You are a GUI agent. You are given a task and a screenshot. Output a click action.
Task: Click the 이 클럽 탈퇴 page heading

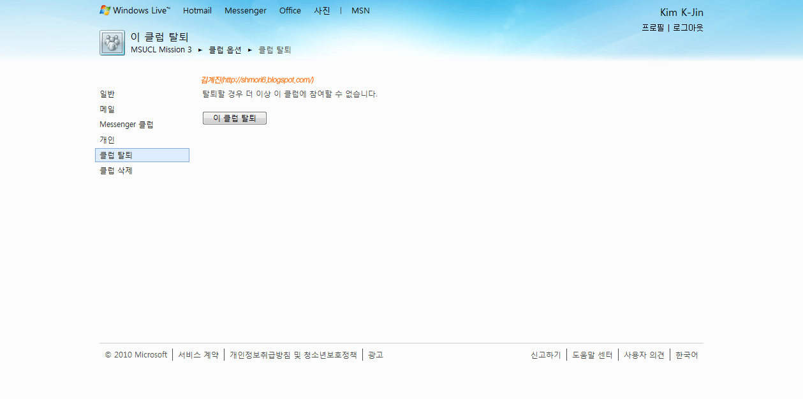[x=159, y=37]
